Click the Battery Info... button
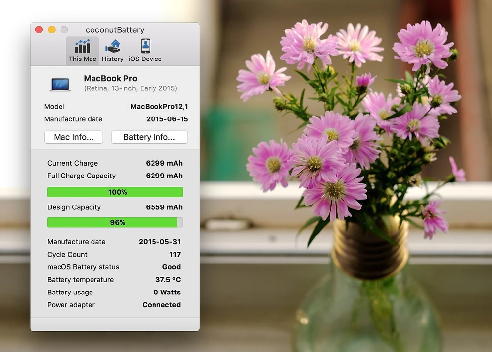The width and height of the screenshot is (492, 352). coord(149,137)
